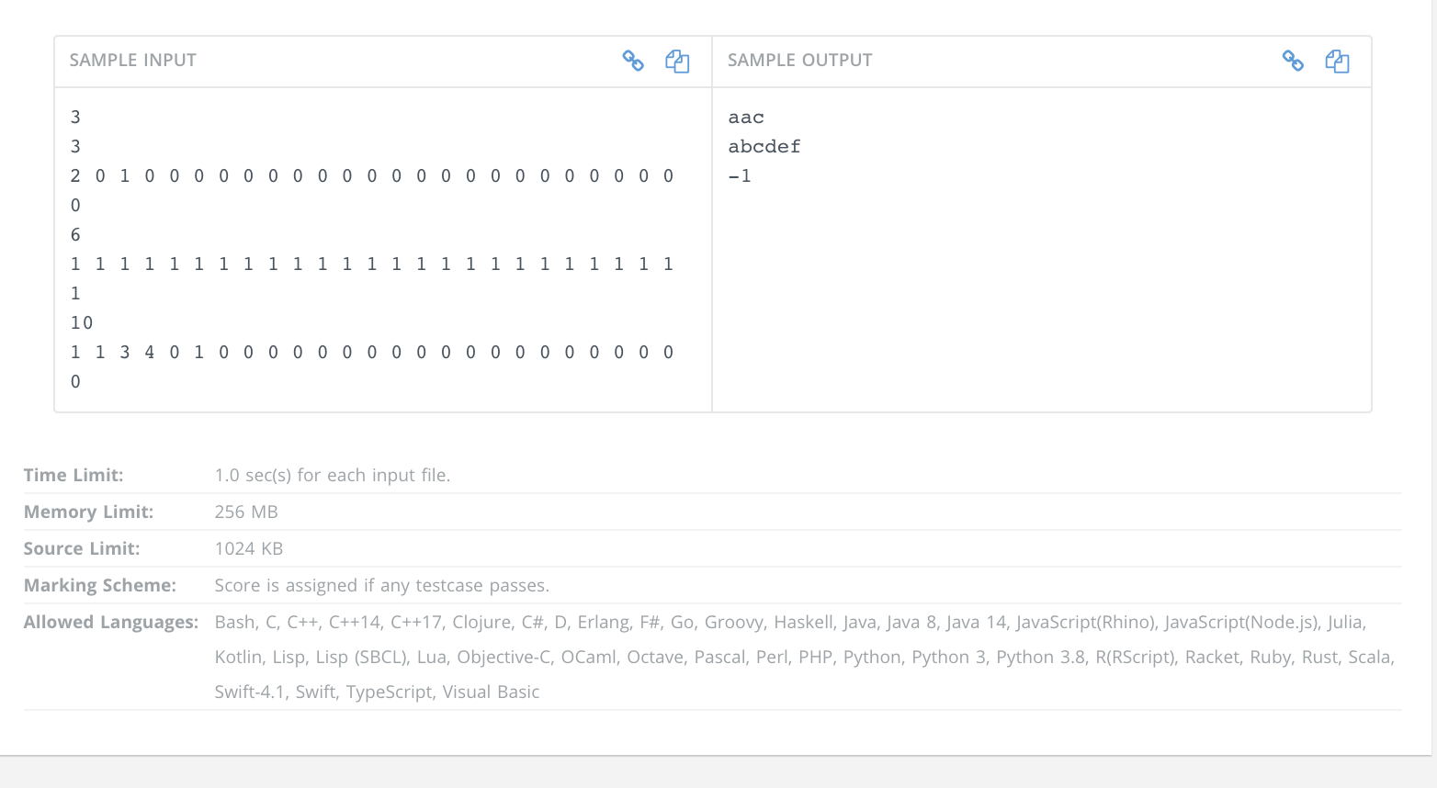Viewport: 1437px width, 788px height.
Task: Select the SAMPLE OUTPUT panel header
Action: [x=799, y=60]
